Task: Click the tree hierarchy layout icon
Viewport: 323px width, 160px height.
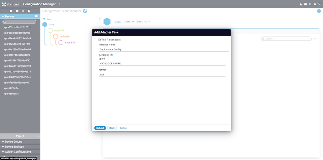Action: 100,19
